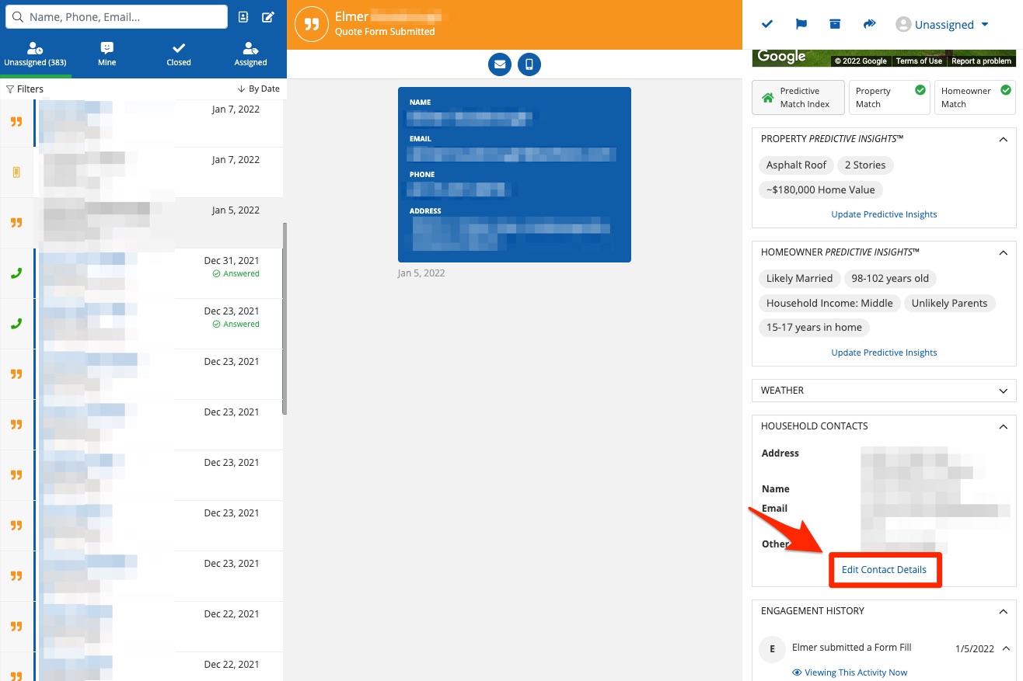Click the email envelope icon
Image resolution: width=1023 pixels, height=681 pixels.
[x=500, y=64]
